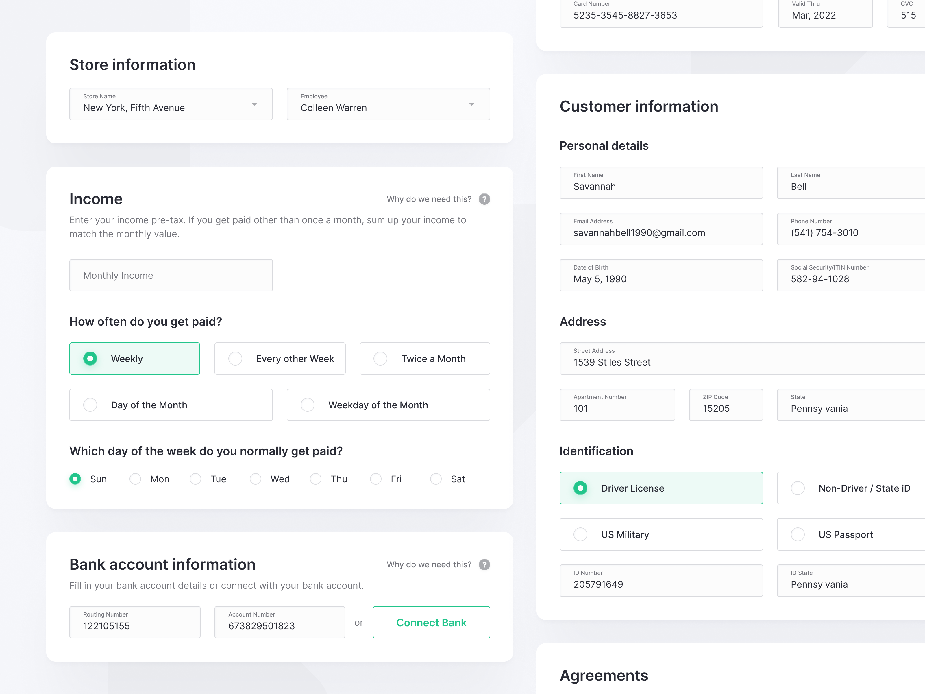Open the Why do we need this link near Income
This screenshot has height=694, width=925.
point(429,199)
